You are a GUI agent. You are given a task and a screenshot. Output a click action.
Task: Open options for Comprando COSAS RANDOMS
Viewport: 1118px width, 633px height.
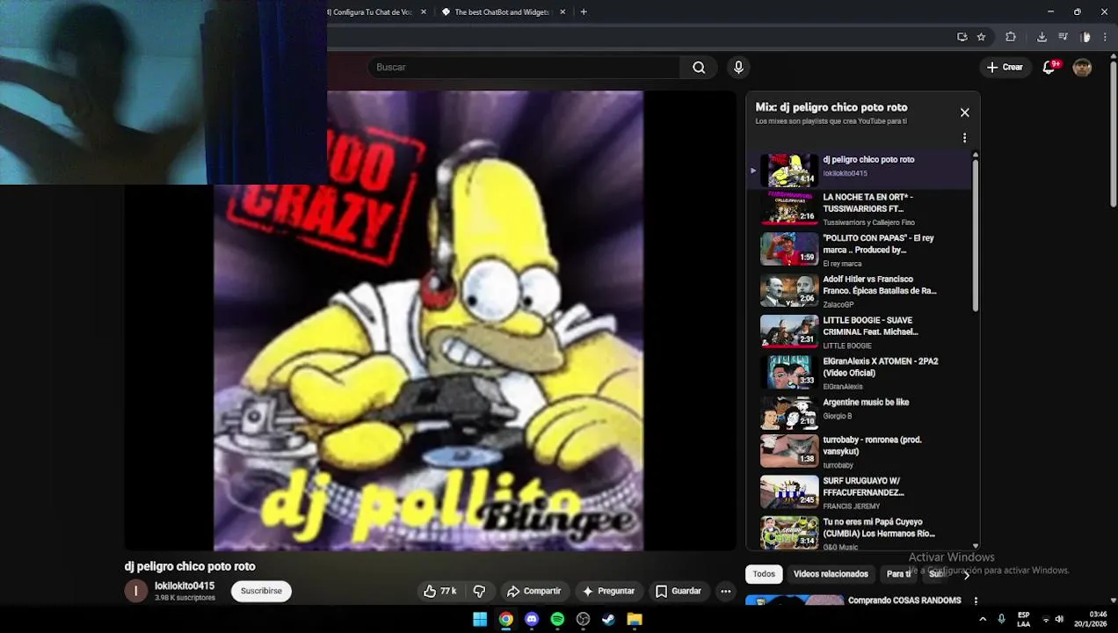974,601
